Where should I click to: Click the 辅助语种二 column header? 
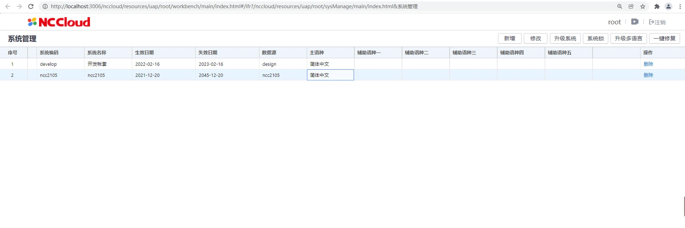click(426, 52)
